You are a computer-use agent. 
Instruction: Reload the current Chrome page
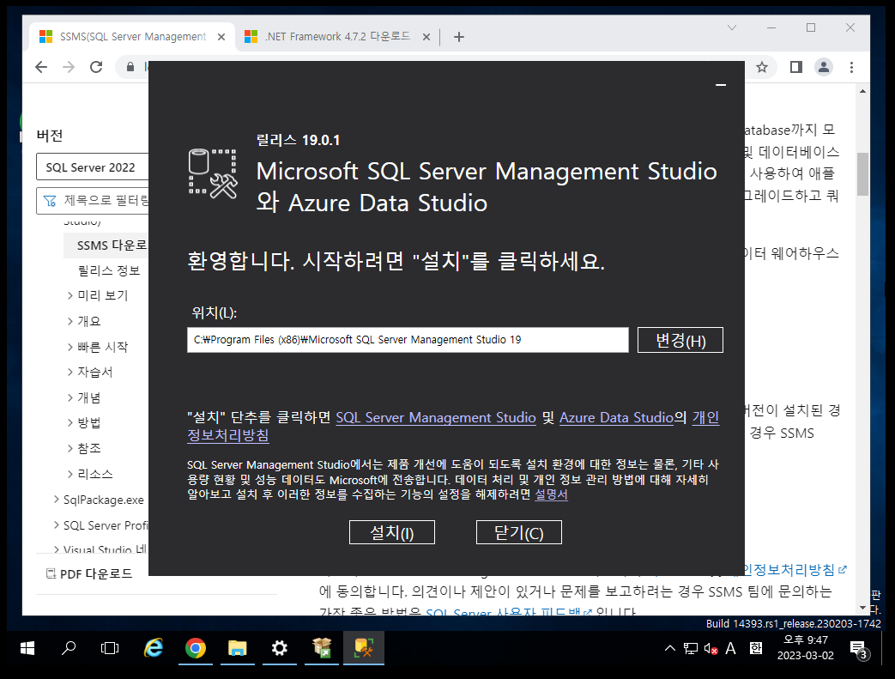coord(96,68)
